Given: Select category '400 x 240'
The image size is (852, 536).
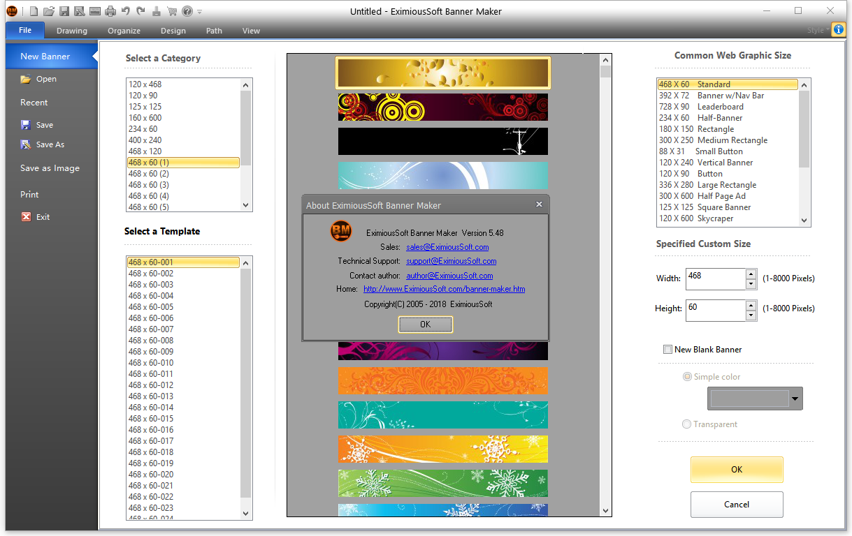Looking at the screenshot, I should (183, 140).
